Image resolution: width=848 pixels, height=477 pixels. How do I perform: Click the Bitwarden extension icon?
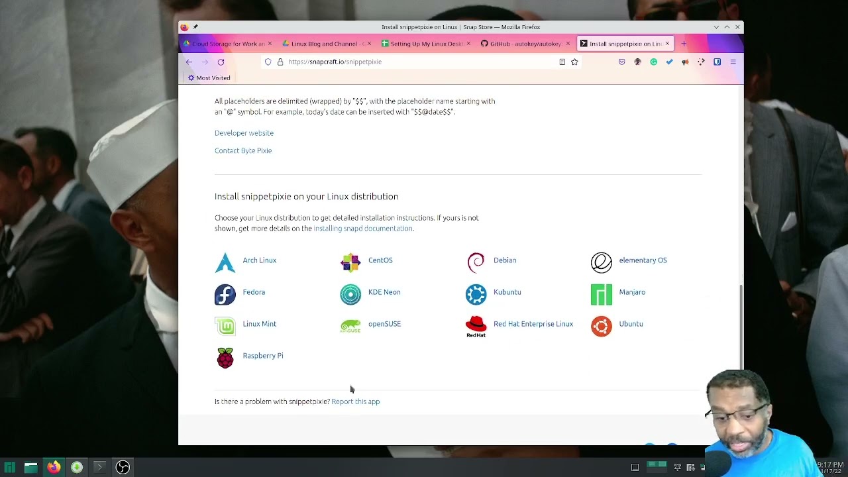717,62
